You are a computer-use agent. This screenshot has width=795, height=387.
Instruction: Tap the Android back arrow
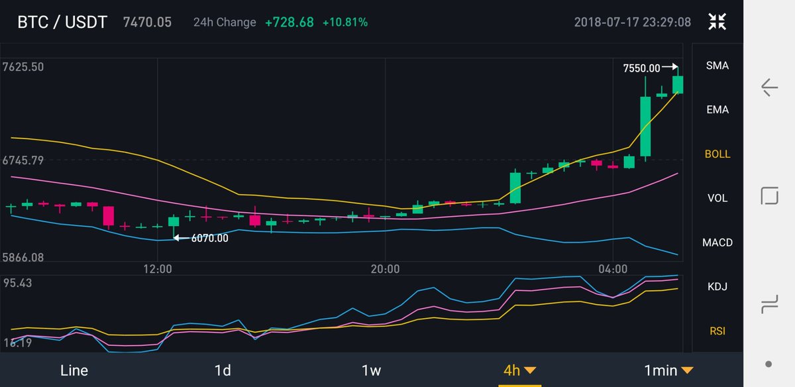point(769,87)
